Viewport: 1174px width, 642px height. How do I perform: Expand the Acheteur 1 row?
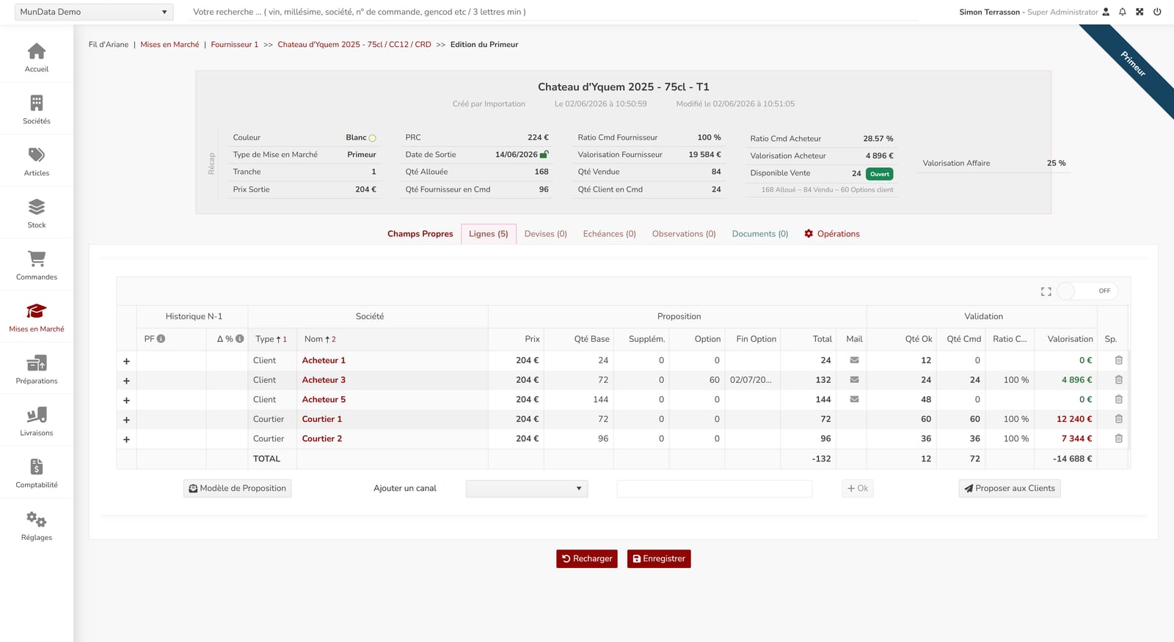126,361
